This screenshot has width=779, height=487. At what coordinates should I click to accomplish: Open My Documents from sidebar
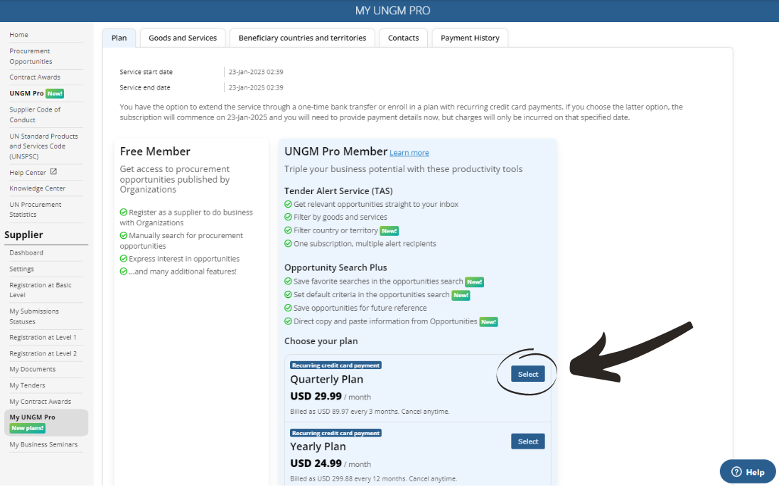tap(32, 370)
